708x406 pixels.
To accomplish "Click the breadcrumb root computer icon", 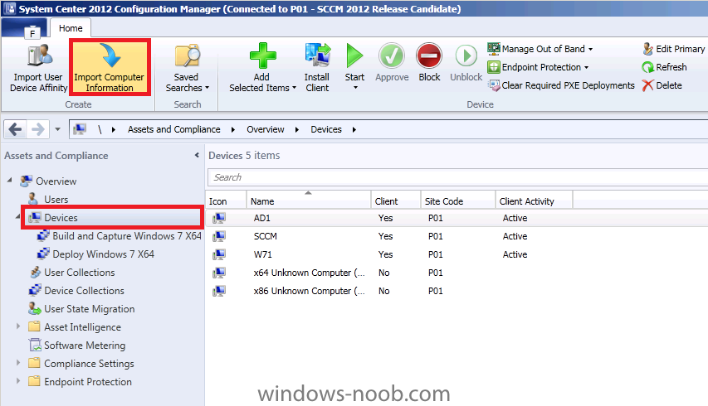I will point(80,129).
